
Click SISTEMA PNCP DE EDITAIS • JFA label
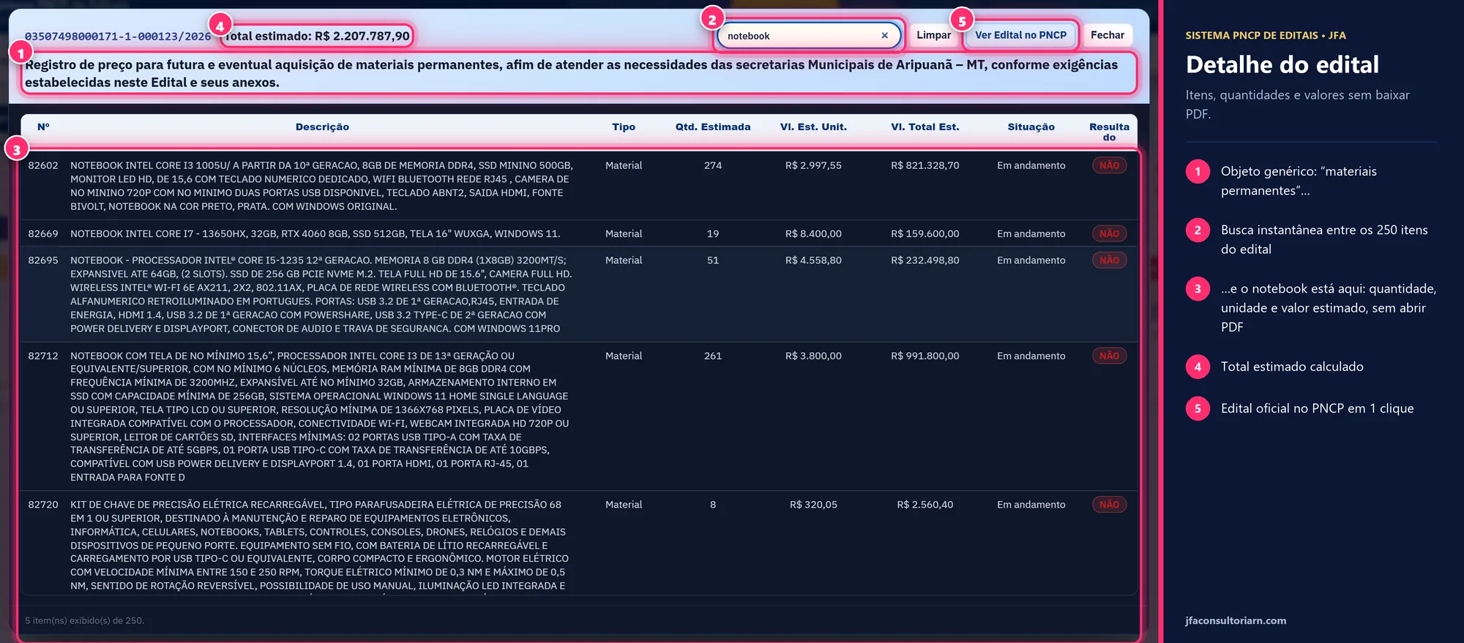tap(1266, 35)
